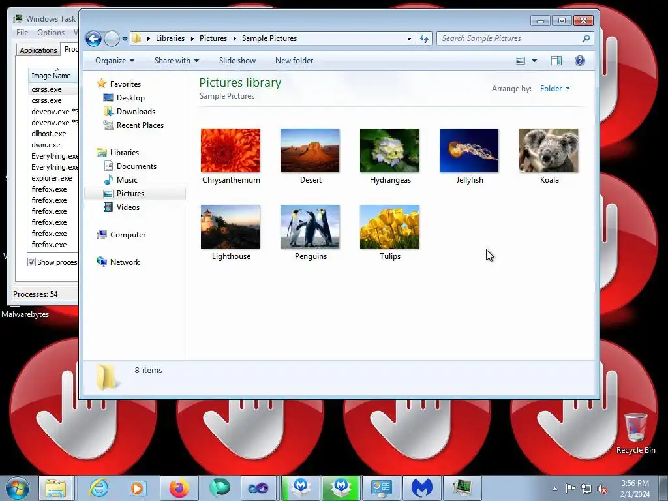Open the Windows Start orb
Viewport: 668px width, 501px height.
click(x=17, y=488)
